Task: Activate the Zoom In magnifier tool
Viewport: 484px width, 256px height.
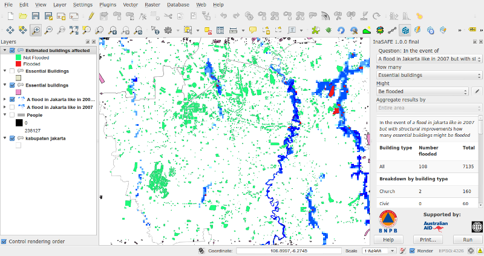Action: point(36,30)
